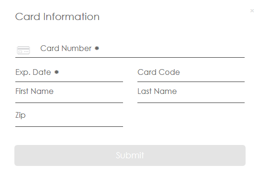The image size is (259, 175).
Task: Activate the First Name text box
Action: point(69,93)
